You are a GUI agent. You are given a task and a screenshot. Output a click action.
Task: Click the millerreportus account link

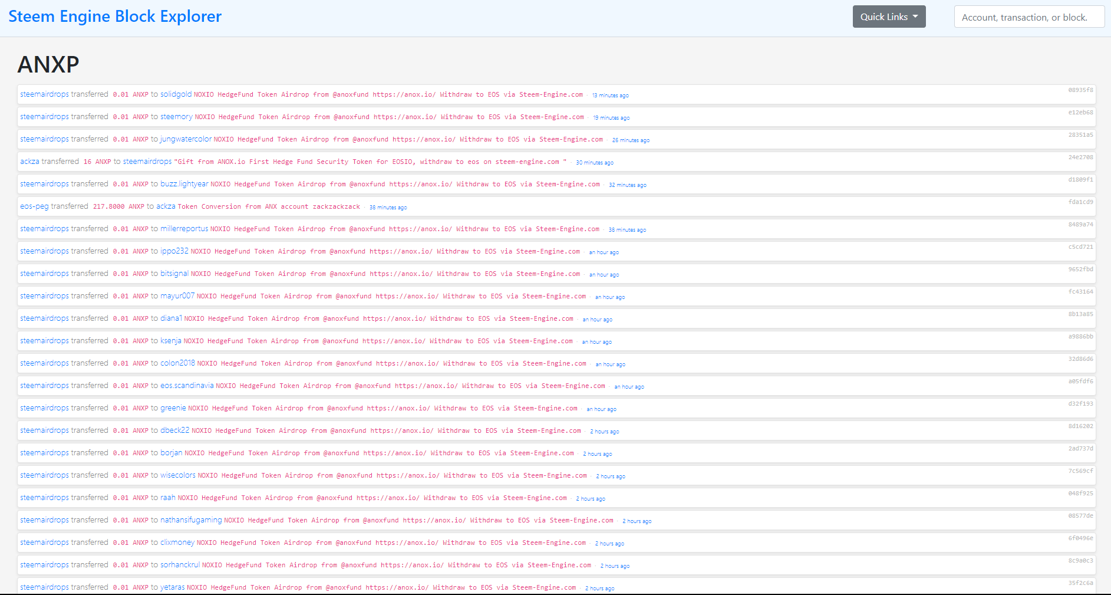point(184,229)
